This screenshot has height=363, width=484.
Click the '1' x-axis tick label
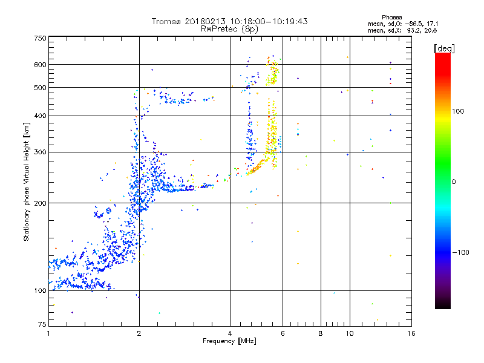(48, 333)
